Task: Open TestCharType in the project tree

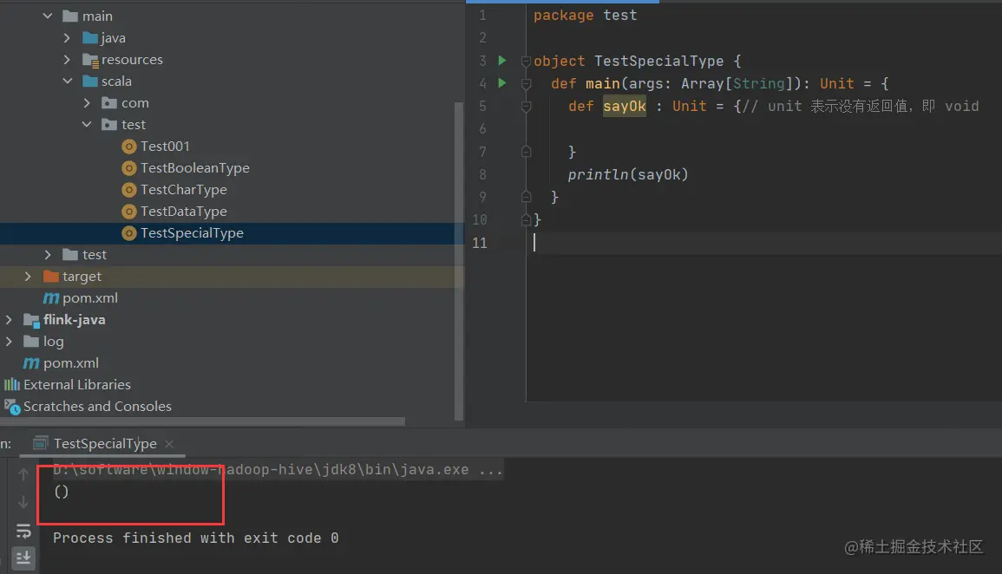Action: (x=183, y=190)
